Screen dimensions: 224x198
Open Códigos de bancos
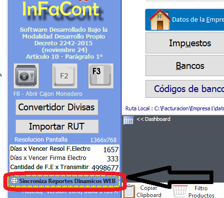[185, 89]
